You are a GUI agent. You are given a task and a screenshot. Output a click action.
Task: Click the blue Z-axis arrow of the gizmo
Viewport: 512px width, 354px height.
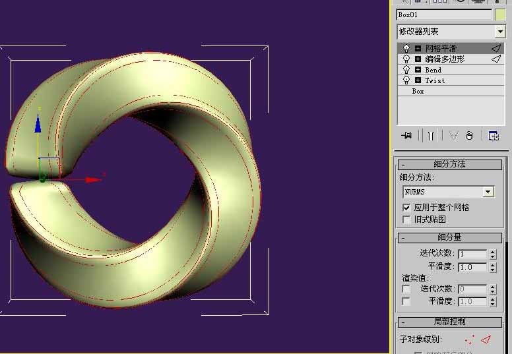pos(38,123)
